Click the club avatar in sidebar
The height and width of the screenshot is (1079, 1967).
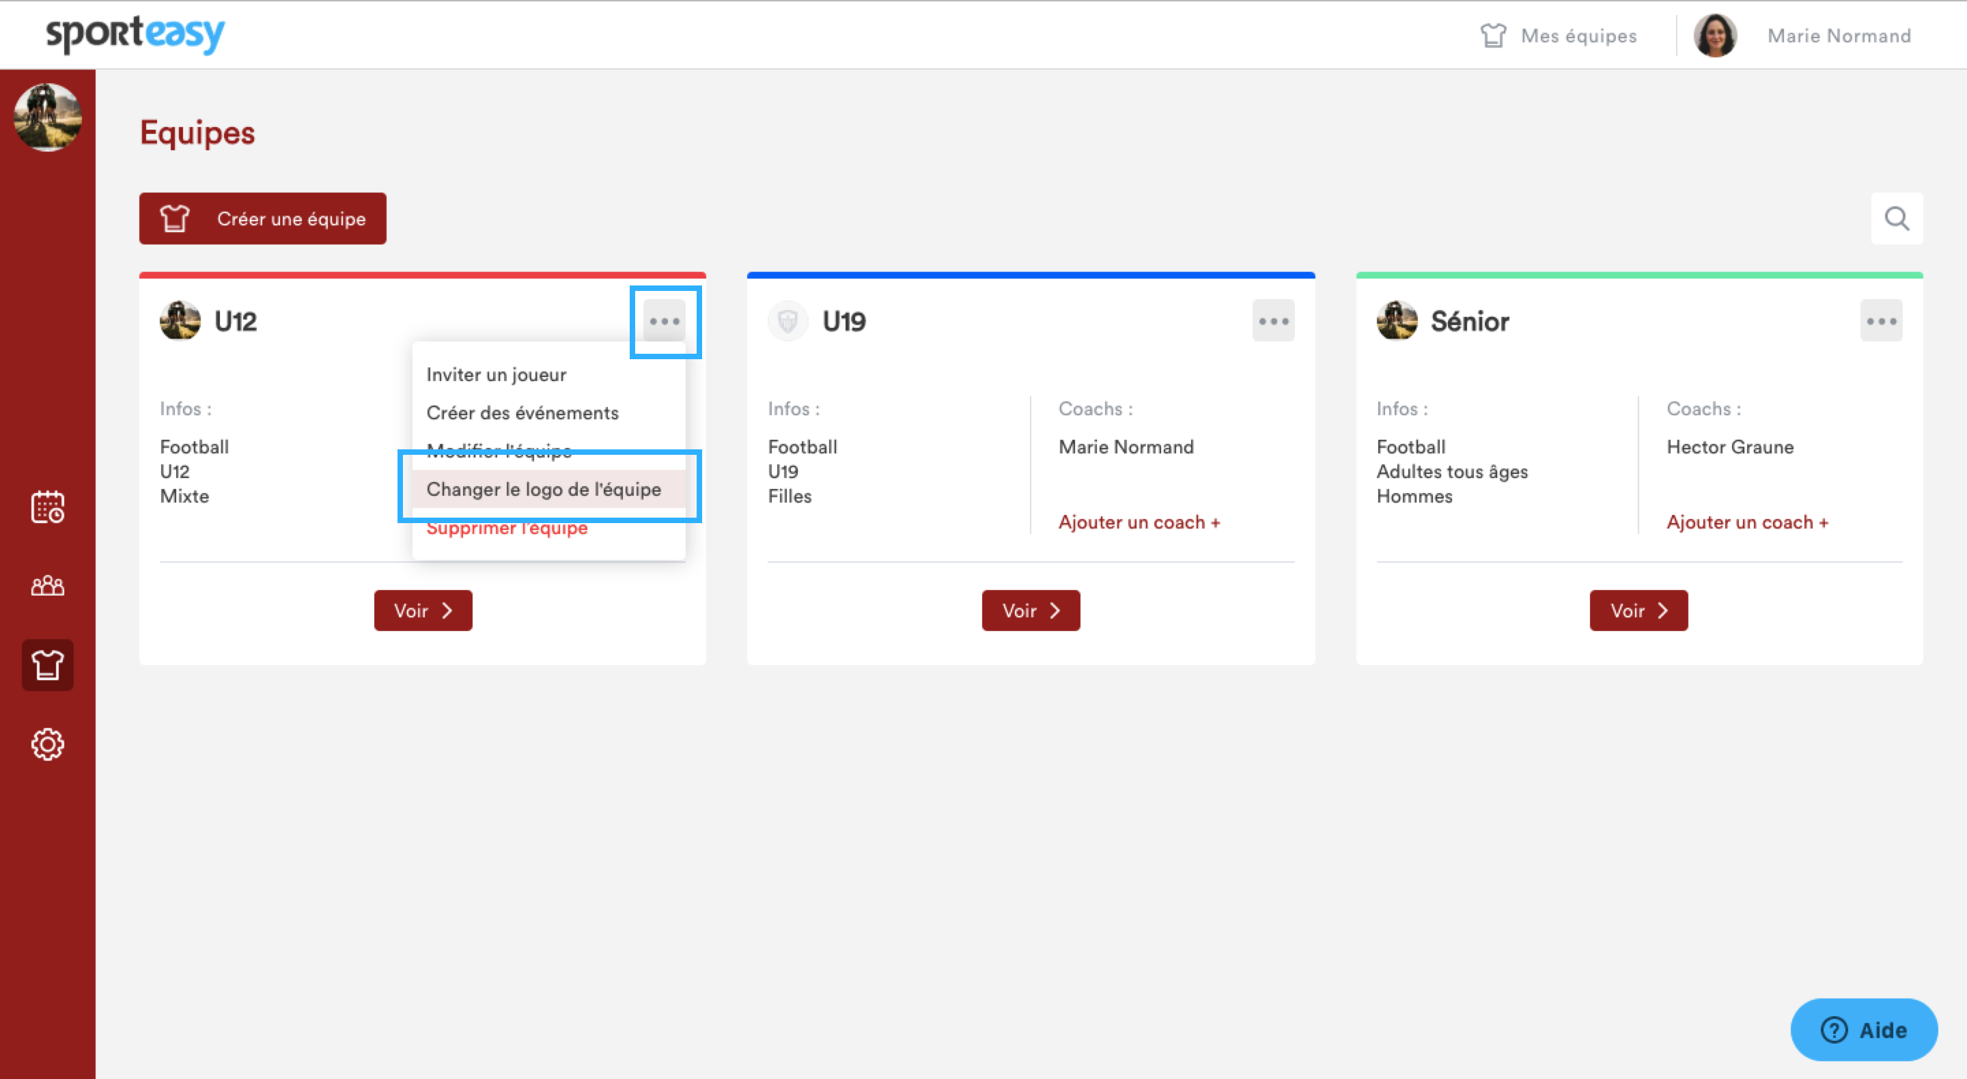(x=47, y=117)
